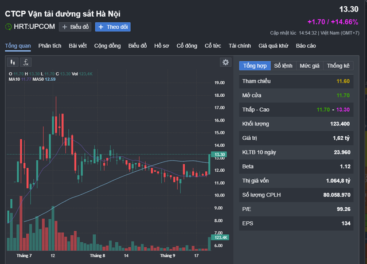
Task: Click the Theo dõi follow button
Action: (x=112, y=27)
